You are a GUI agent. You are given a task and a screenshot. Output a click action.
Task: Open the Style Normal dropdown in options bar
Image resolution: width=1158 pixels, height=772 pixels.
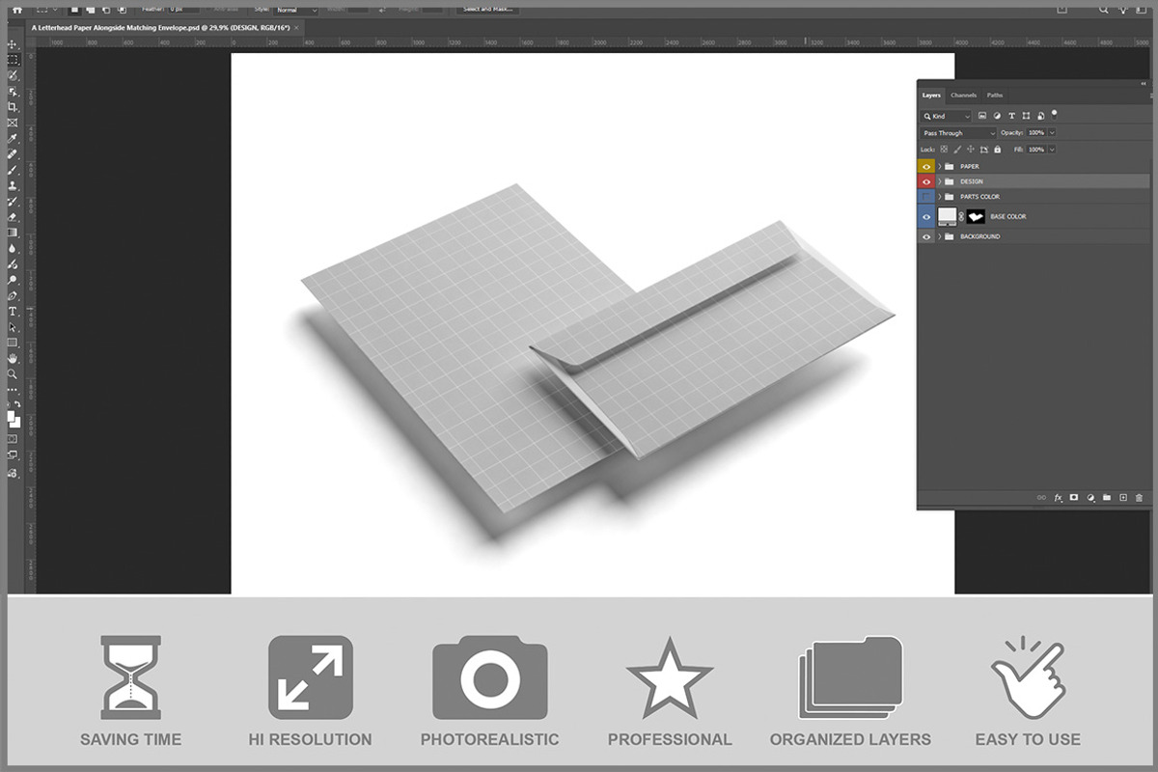point(296,10)
